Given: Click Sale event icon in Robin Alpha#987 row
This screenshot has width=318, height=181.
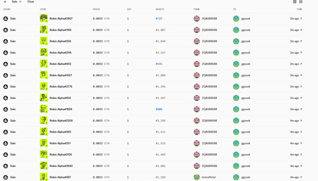Looking at the screenshot, I should [x=6, y=177].
